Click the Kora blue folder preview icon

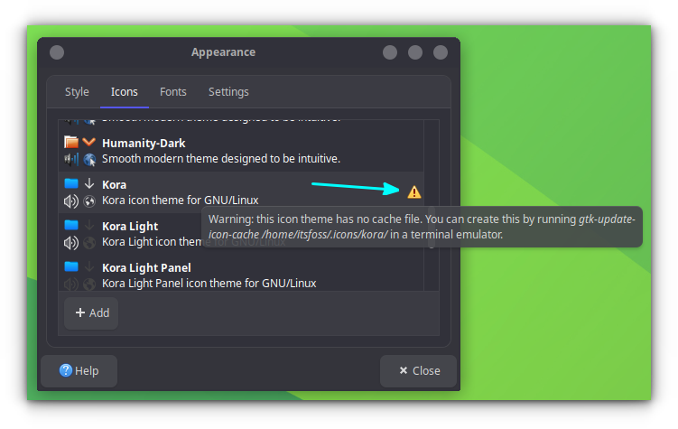(x=71, y=183)
